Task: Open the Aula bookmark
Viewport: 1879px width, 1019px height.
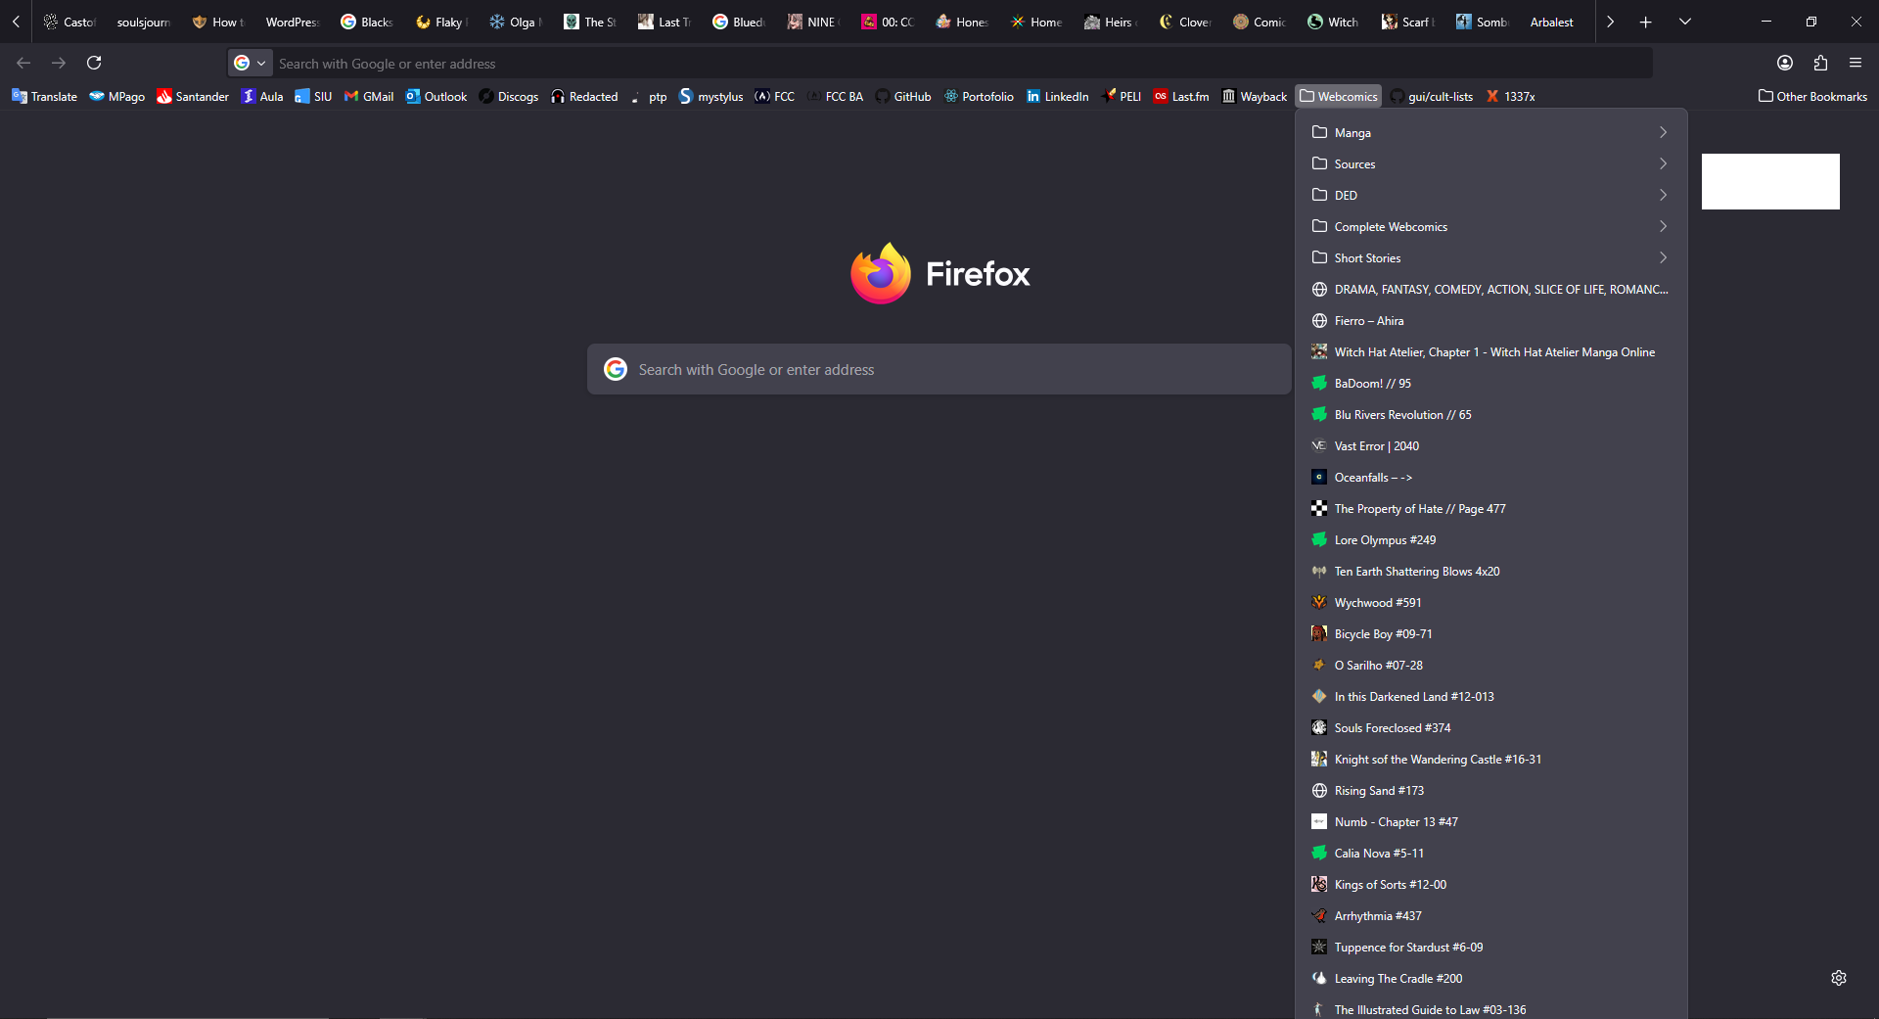Action: 262,96
